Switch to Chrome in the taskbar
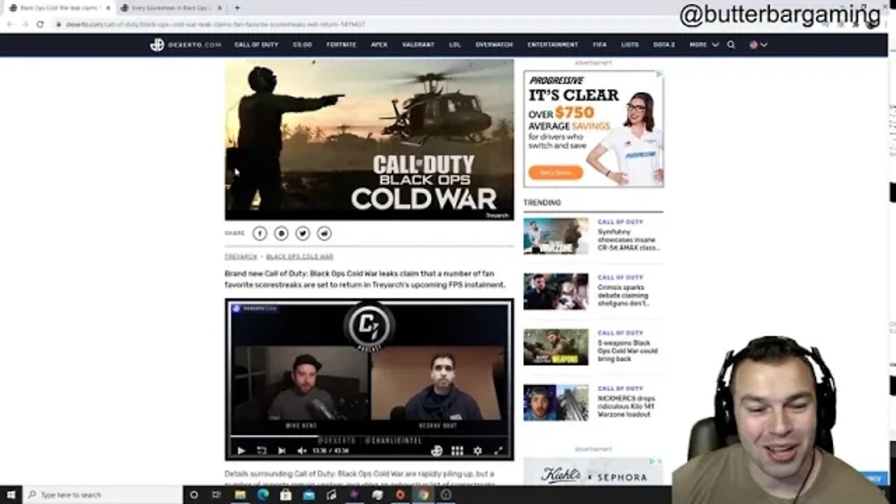 pyautogui.click(x=423, y=495)
